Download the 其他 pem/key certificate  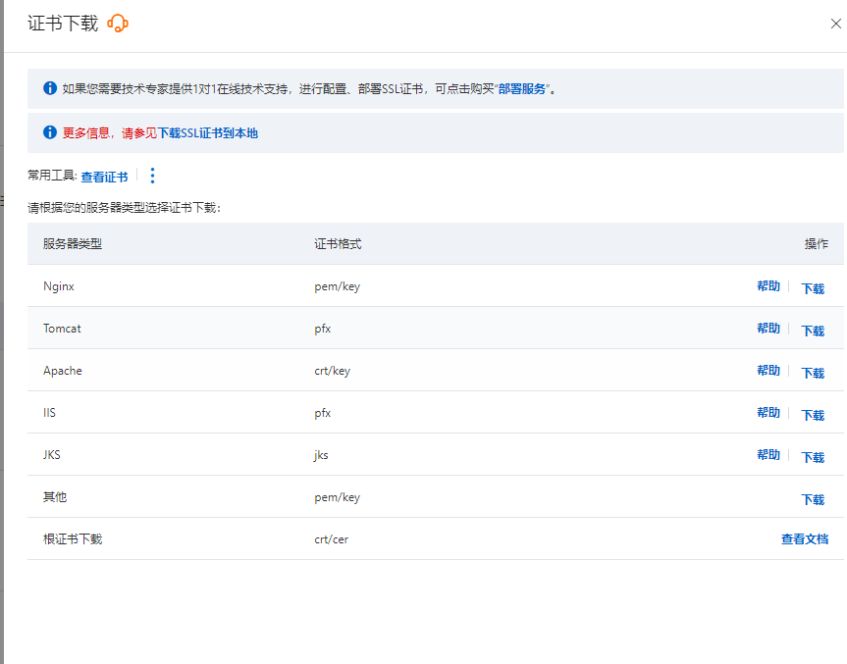(x=813, y=499)
